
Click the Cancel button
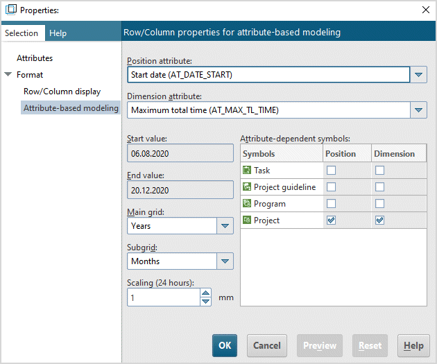[x=267, y=345]
